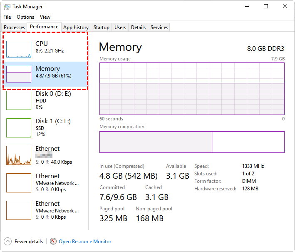Click the Fewer details collapse arrow icon
The width and height of the screenshot is (295, 252).
tap(8, 242)
